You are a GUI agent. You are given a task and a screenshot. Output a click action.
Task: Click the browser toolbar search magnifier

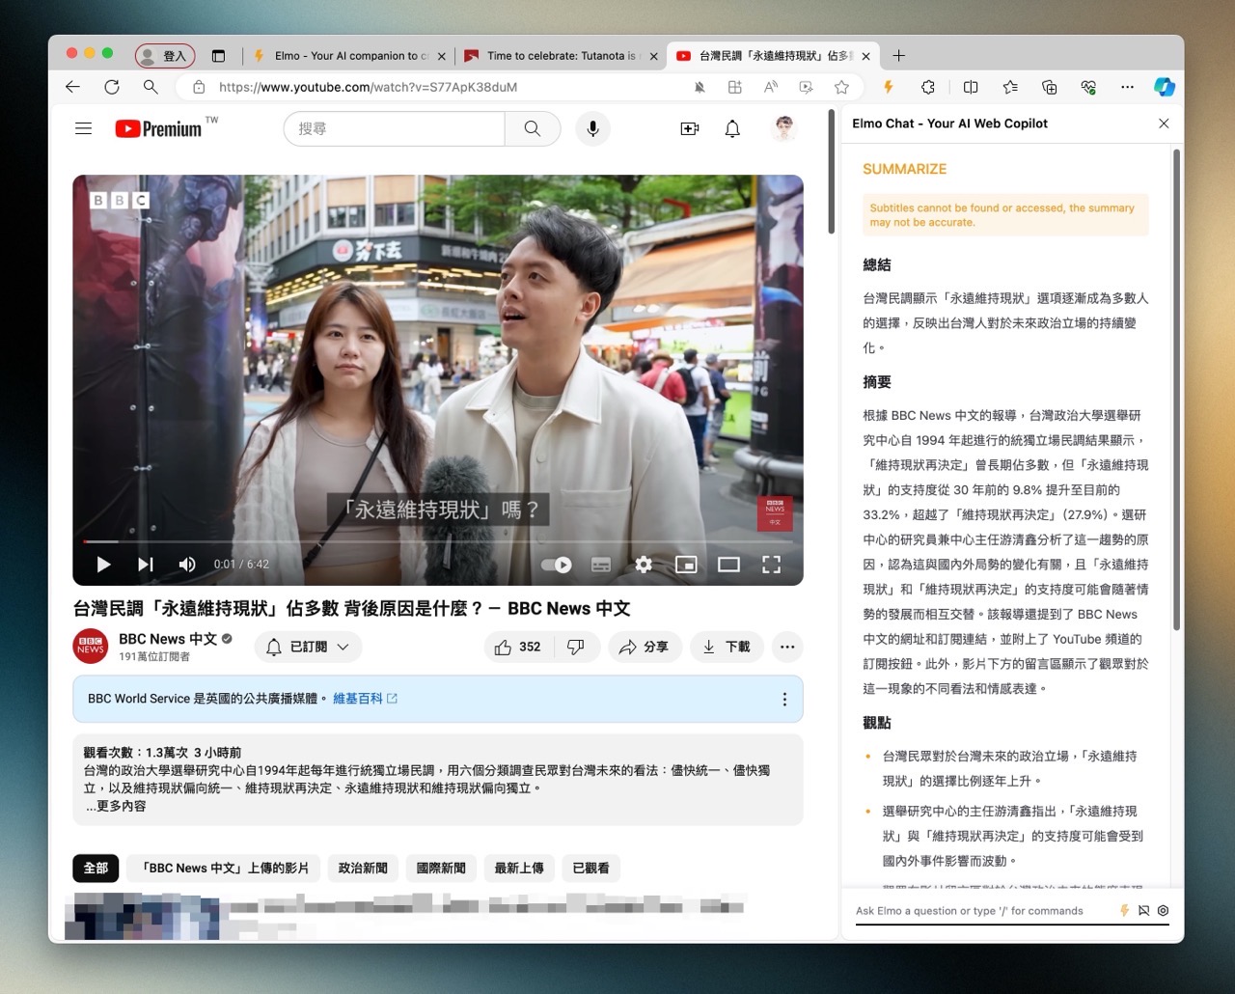pyautogui.click(x=151, y=87)
